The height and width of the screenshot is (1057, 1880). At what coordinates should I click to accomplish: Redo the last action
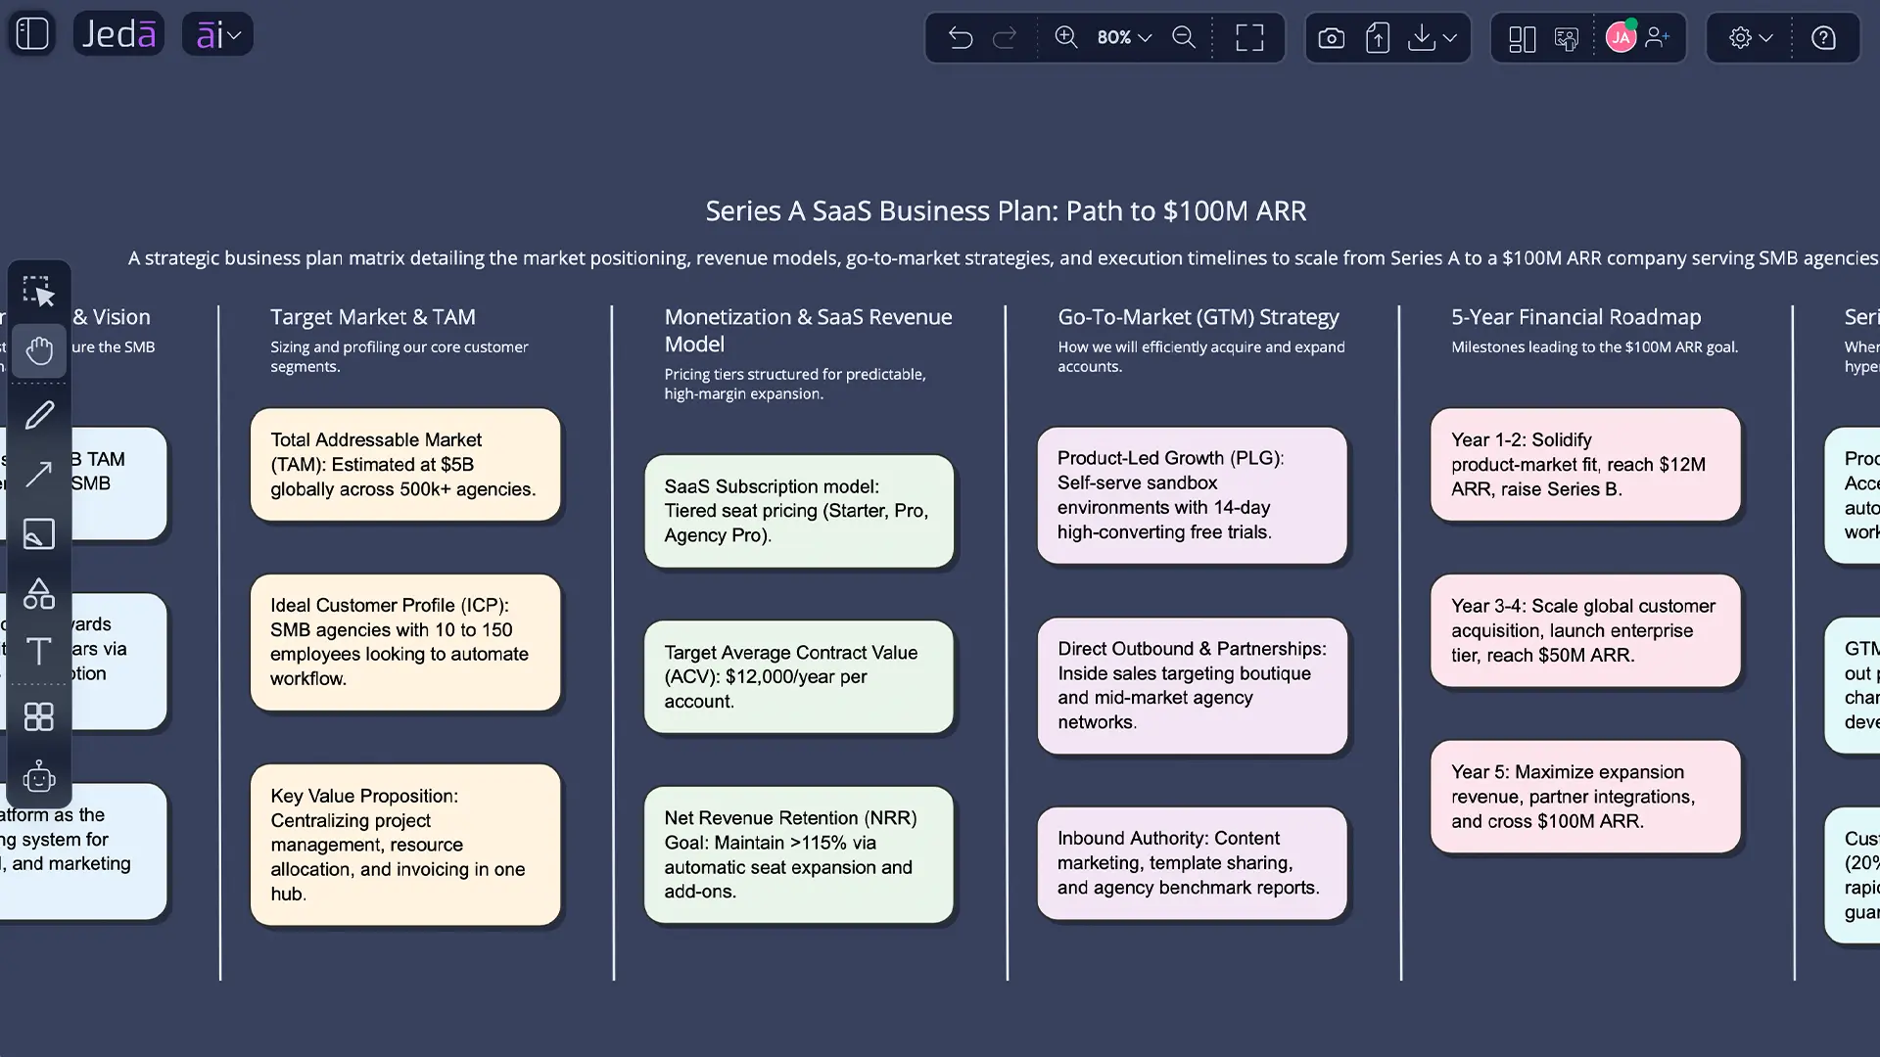tap(1005, 38)
